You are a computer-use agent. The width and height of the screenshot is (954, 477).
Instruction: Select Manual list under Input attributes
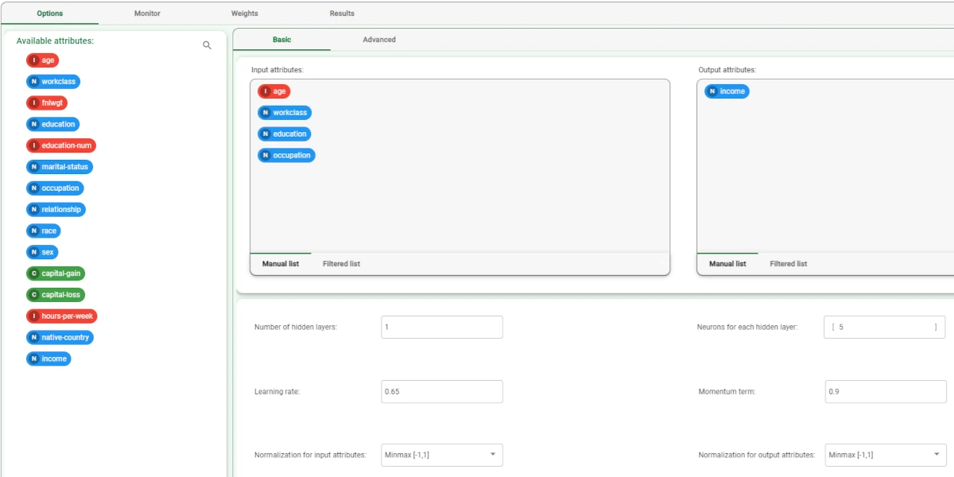281,264
